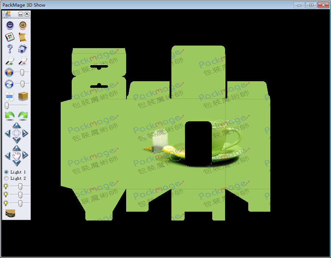331x258 pixels.
Task: Click the orbit rotation center icon
Action: tap(17, 133)
